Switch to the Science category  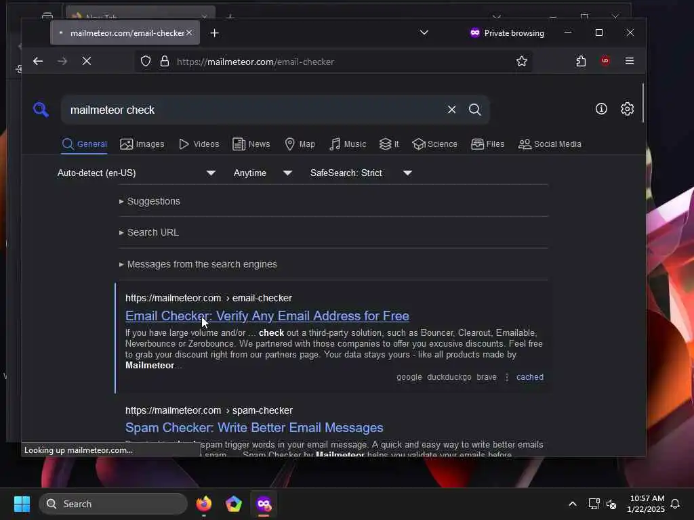click(x=434, y=144)
